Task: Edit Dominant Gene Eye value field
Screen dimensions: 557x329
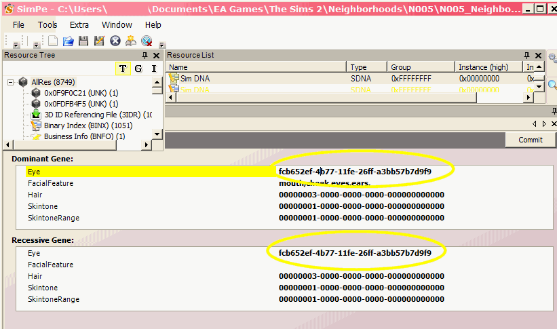Action: point(355,172)
